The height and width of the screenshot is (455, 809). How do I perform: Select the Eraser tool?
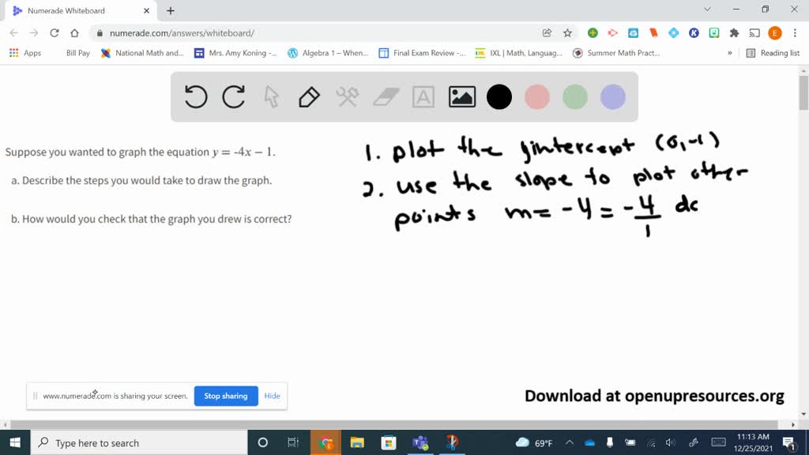point(385,96)
